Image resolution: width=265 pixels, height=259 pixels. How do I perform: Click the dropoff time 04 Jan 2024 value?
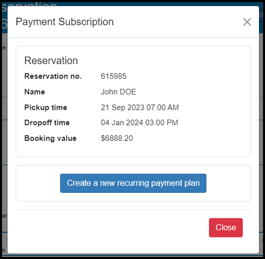pos(139,123)
